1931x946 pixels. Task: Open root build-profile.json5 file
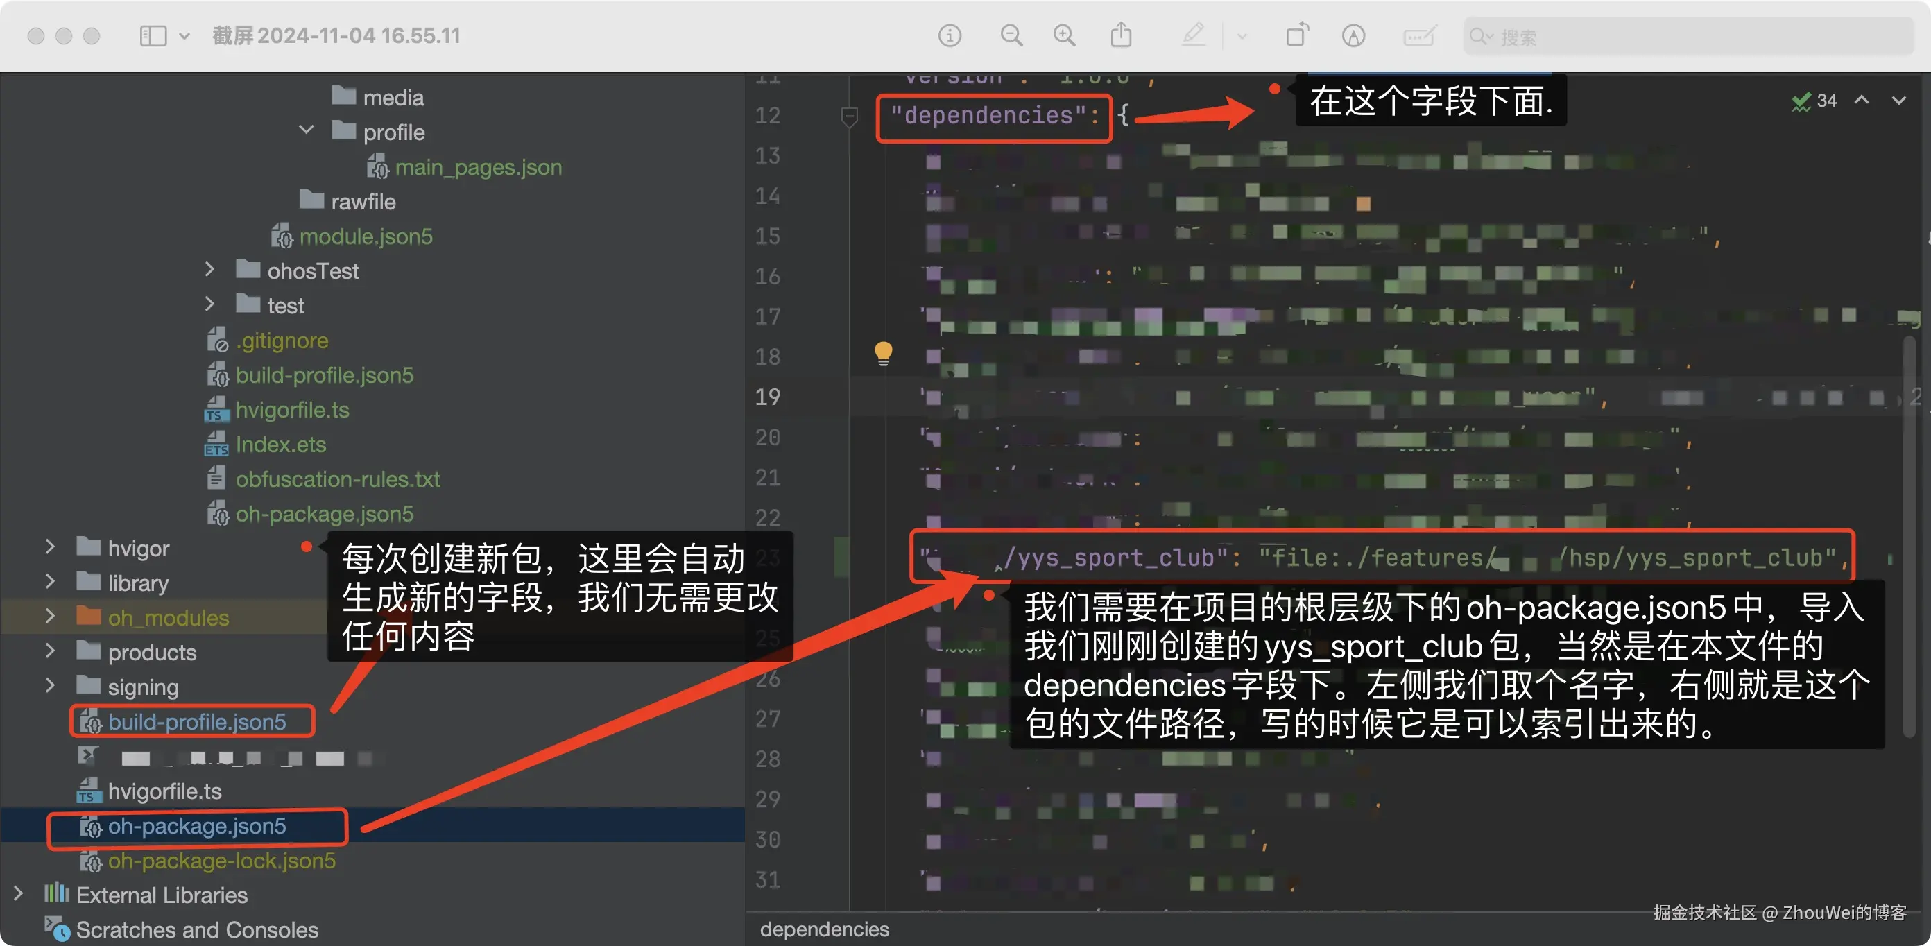tap(196, 722)
